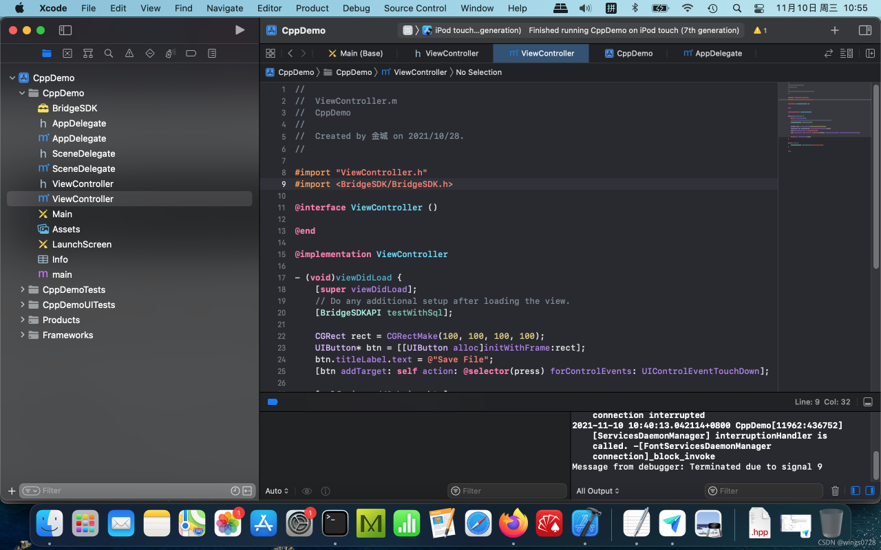881x550 pixels.
Task: Click the trash icon to clear console
Action: [835, 491]
